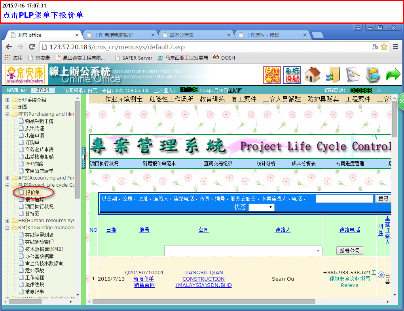Image resolution: width=404 pixels, height=311 pixels.
Task: Click the search keyword input field
Action: tap(344, 199)
